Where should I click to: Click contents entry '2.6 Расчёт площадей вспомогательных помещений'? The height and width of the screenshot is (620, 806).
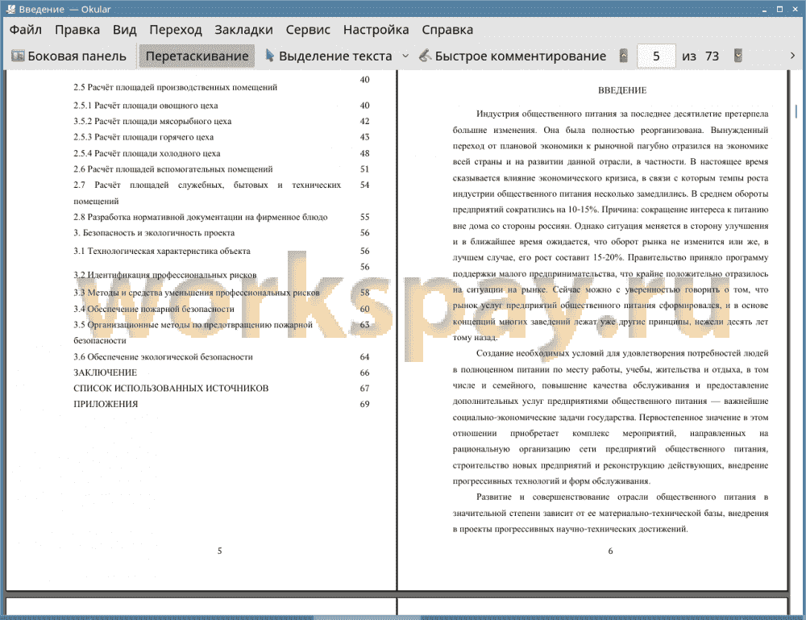pos(172,169)
